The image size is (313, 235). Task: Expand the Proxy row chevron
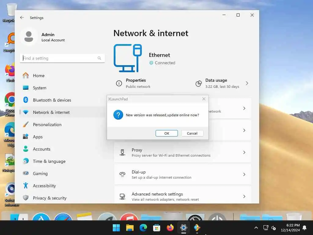pyautogui.click(x=244, y=152)
